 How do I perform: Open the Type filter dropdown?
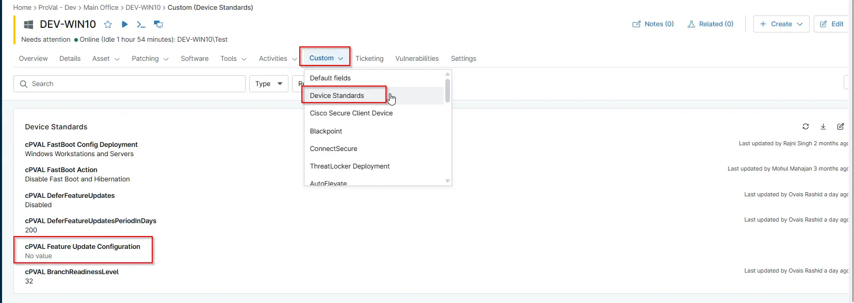tap(269, 84)
